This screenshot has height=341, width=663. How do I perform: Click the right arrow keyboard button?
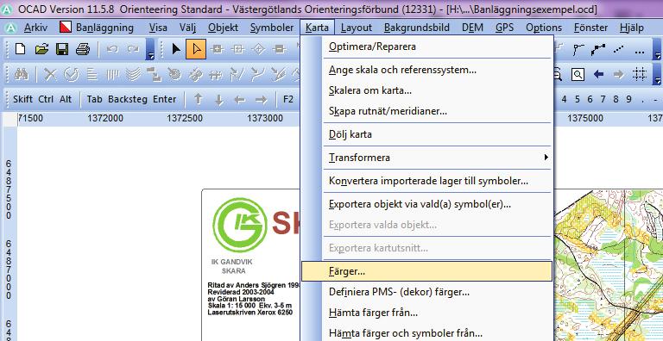click(261, 100)
